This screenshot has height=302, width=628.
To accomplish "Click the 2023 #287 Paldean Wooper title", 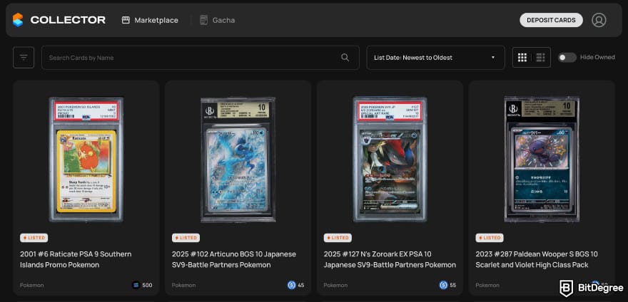I will (537, 259).
